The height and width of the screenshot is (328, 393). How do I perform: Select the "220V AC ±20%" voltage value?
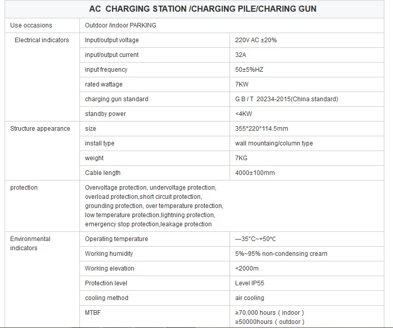256,40
